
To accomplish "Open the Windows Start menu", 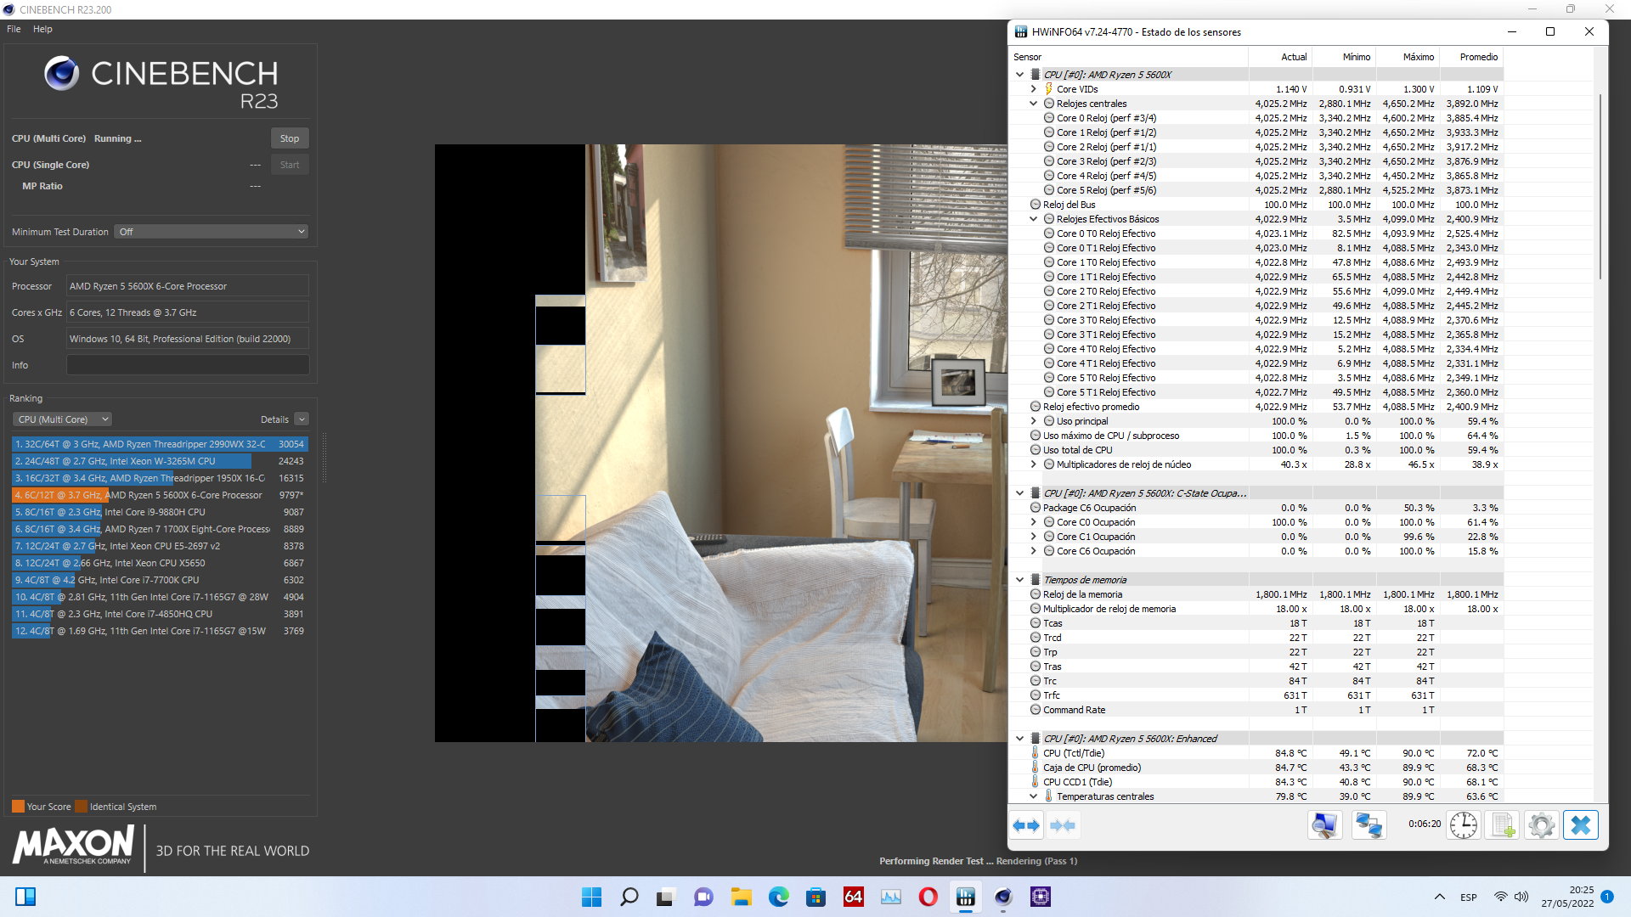I will point(591,897).
